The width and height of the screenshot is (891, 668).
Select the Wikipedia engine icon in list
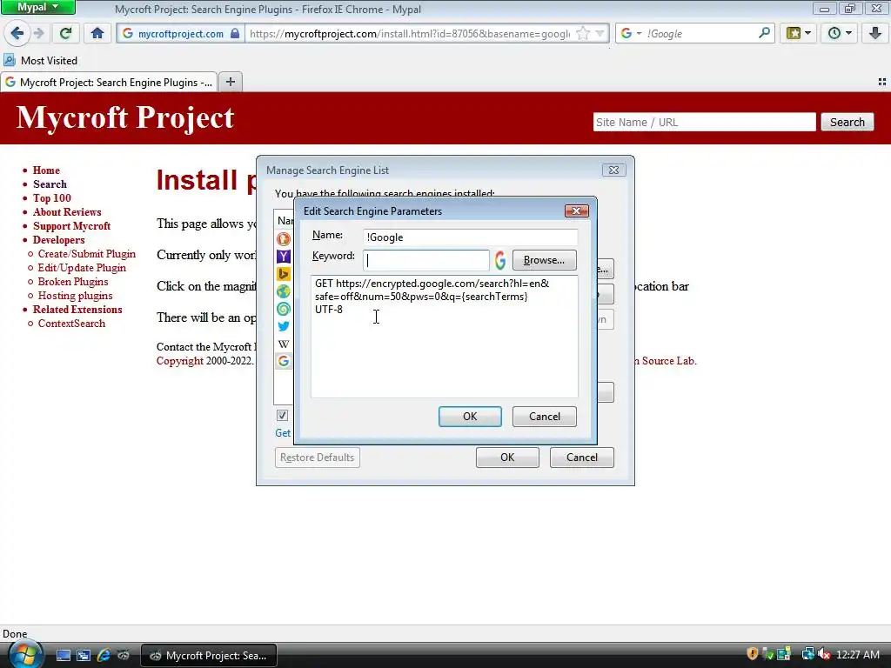(283, 344)
